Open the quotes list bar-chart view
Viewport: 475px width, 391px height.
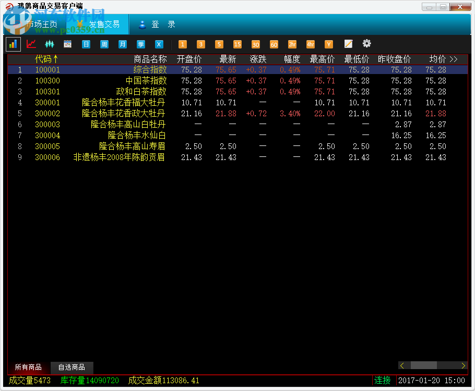click(x=13, y=44)
